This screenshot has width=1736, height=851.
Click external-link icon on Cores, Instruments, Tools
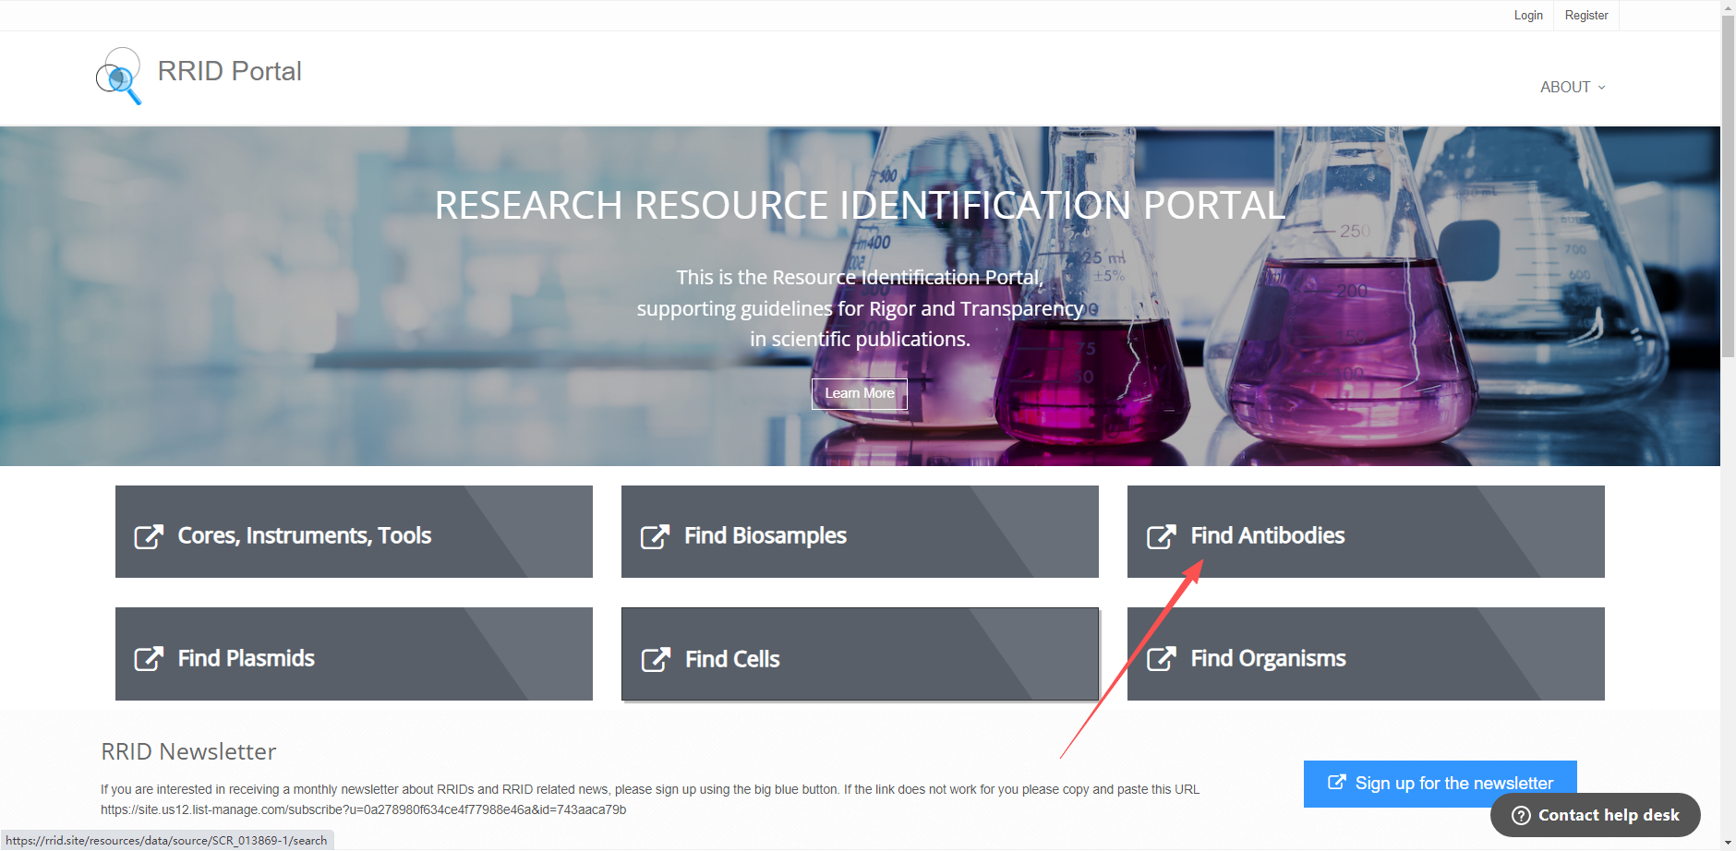[x=149, y=536]
